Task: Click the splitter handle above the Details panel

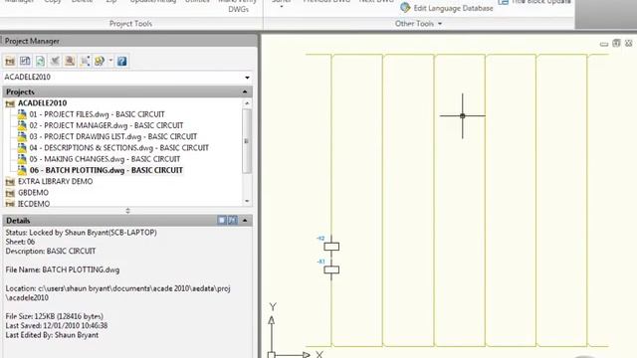Action: (x=128, y=211)
